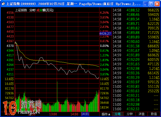This screenshot has height=117, width=161.
Task: Click the 分时 label in chart header
Action: 33,10
